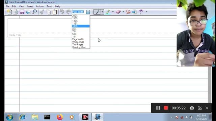Launch Internet Explorer from taskbar

tap(22, 117)
